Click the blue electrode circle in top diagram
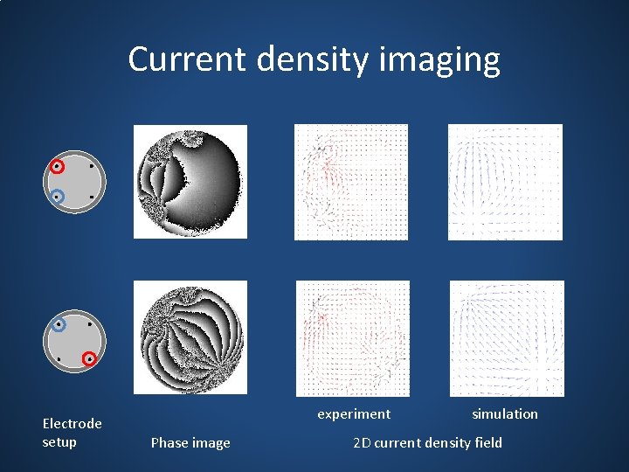The image size is (629, 472). click(x=58, y=197)
